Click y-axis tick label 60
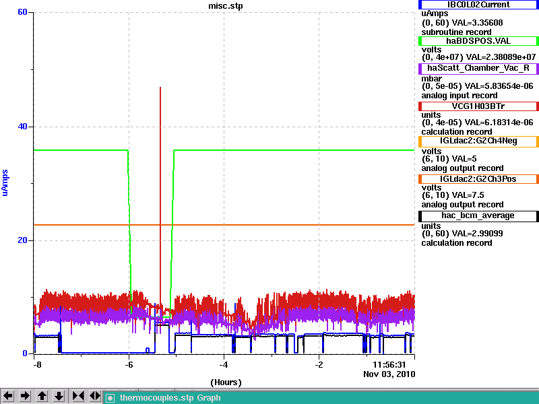The height and width of the screenshot is (404, 539). point(22,12)
